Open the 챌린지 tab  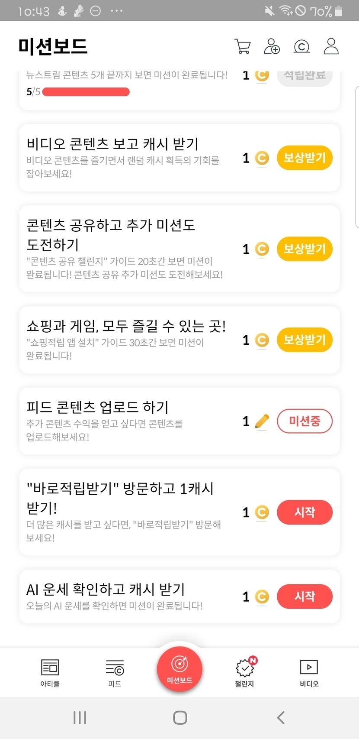click(x=244, y=672)
